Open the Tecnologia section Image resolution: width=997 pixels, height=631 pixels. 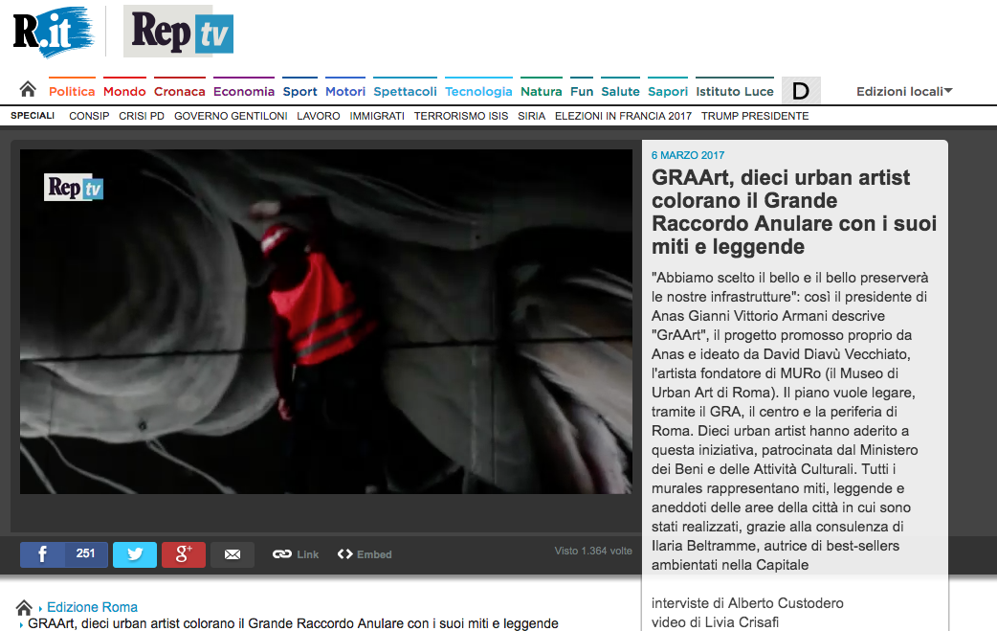pyautogui.click(x=478, y=92)
